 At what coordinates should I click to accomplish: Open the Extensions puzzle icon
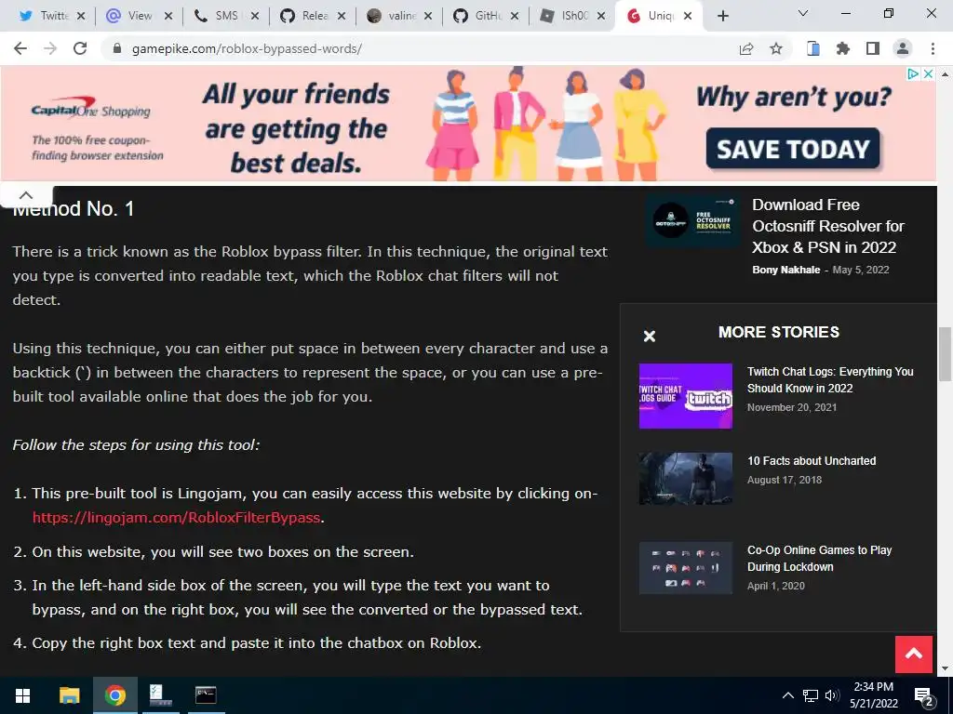tap(843, 48)
